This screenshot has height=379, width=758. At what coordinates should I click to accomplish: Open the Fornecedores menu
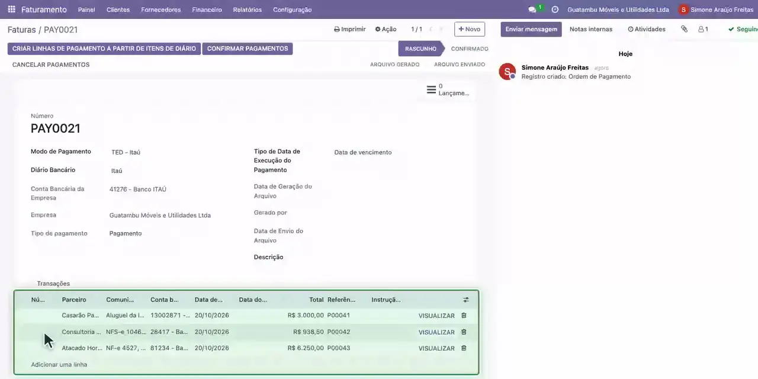[x=161, y=9]
